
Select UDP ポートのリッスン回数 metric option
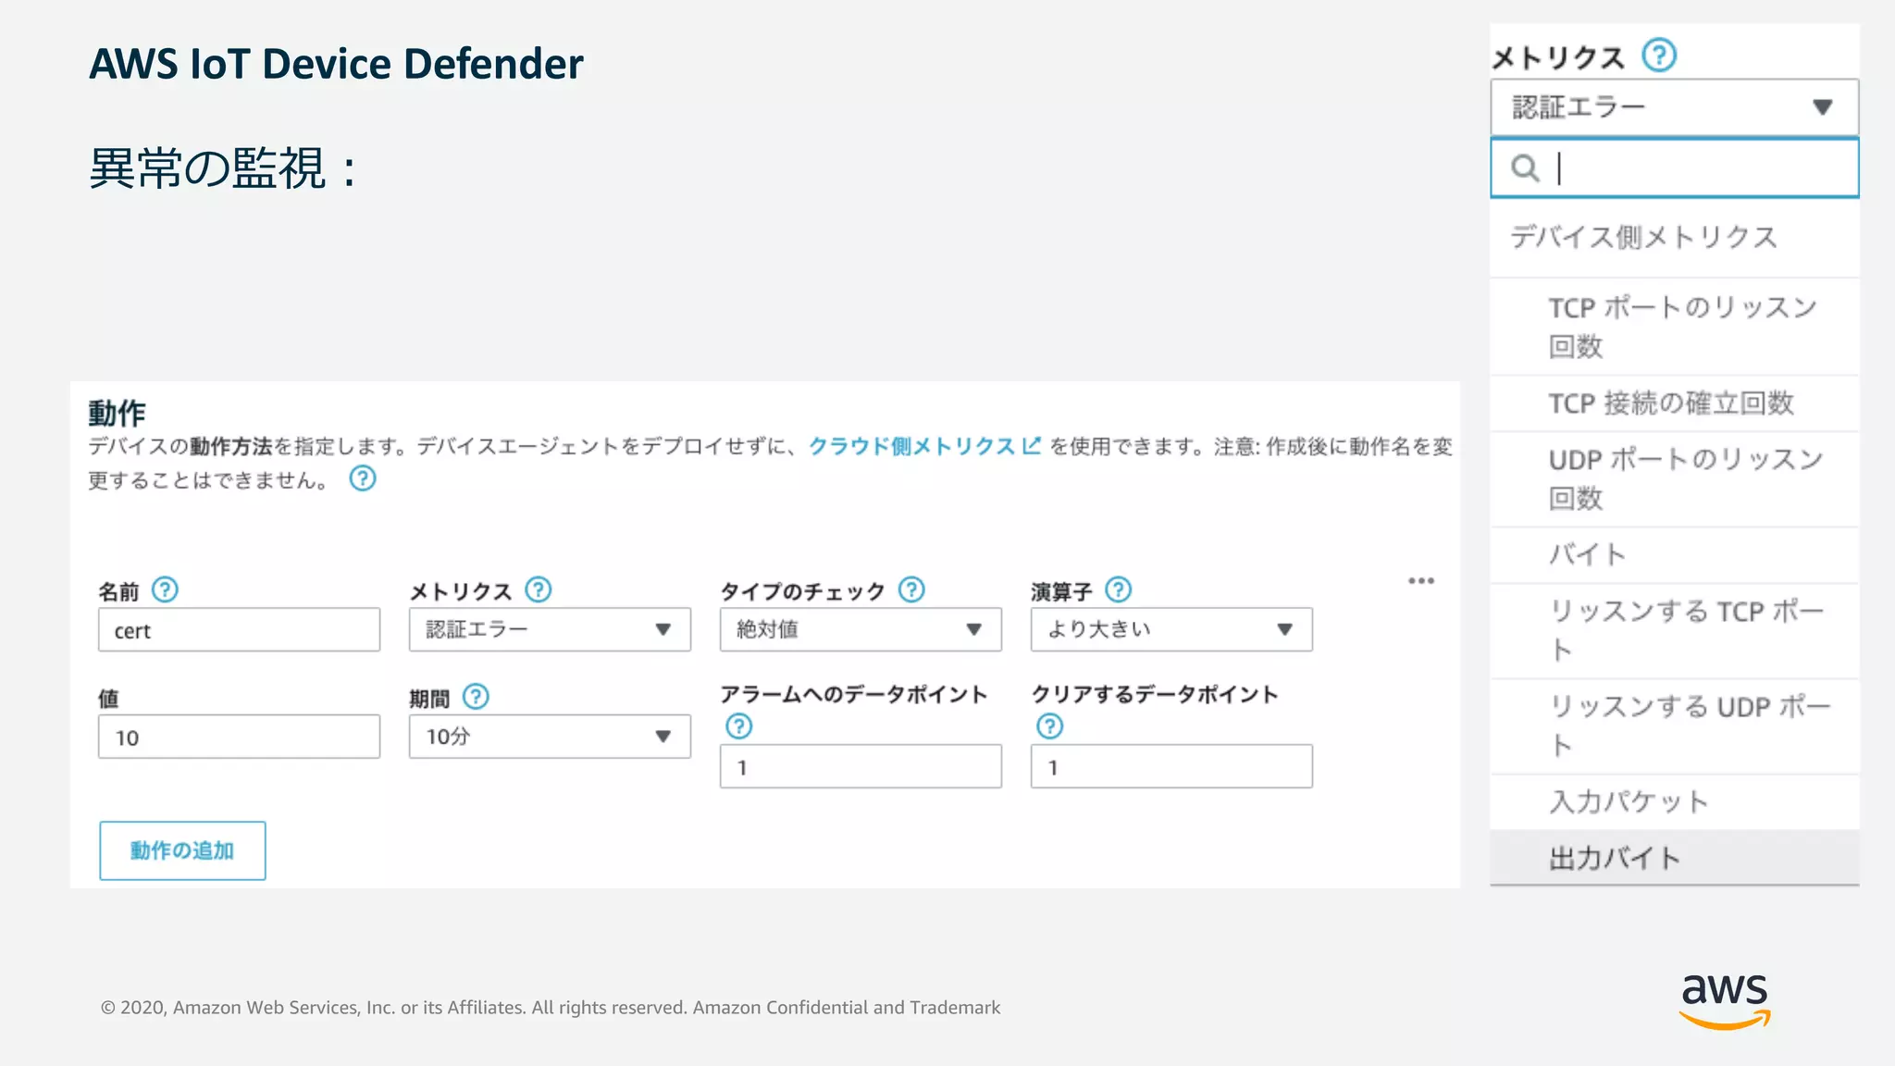(1675, 479)
